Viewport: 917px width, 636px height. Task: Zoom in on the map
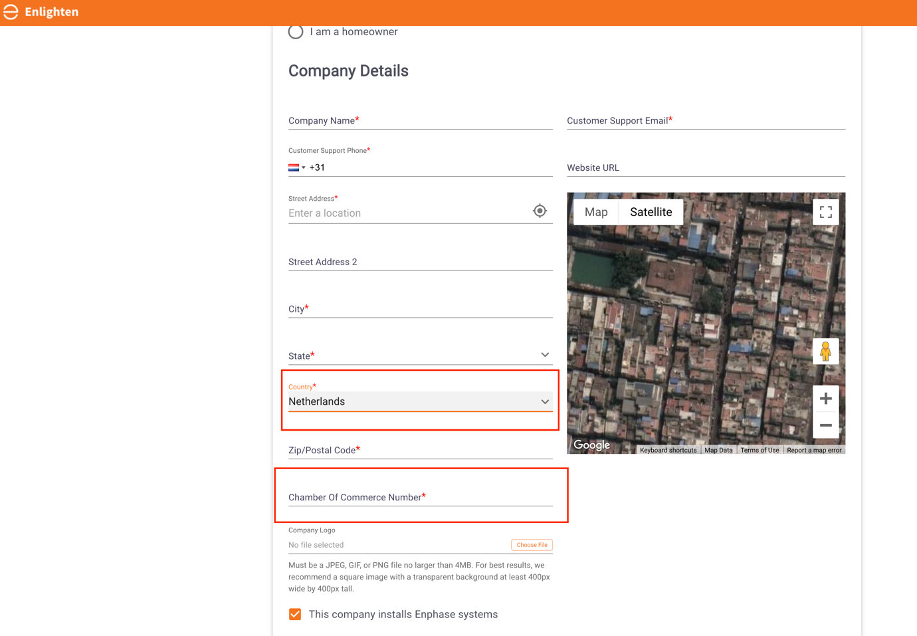pyautogui.click(x=825, y=399)
